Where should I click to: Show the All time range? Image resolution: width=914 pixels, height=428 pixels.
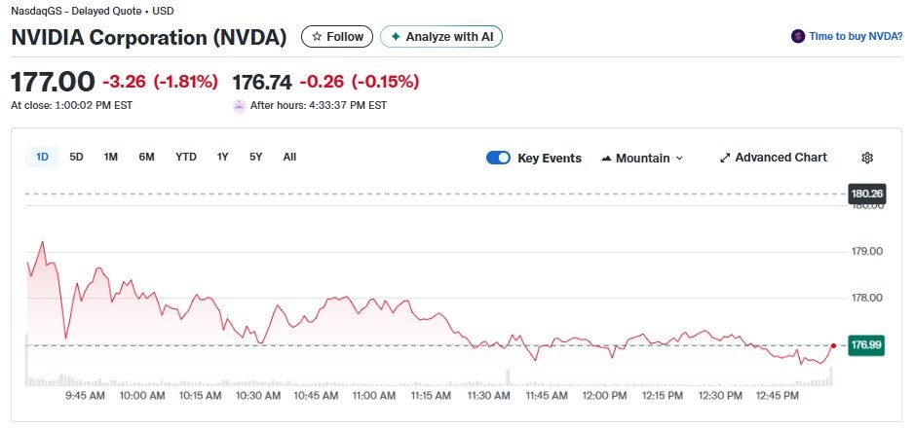[289, 157]
